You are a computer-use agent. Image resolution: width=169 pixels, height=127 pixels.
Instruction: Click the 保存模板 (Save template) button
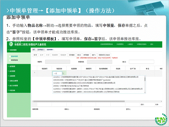[x=72, y=55]
